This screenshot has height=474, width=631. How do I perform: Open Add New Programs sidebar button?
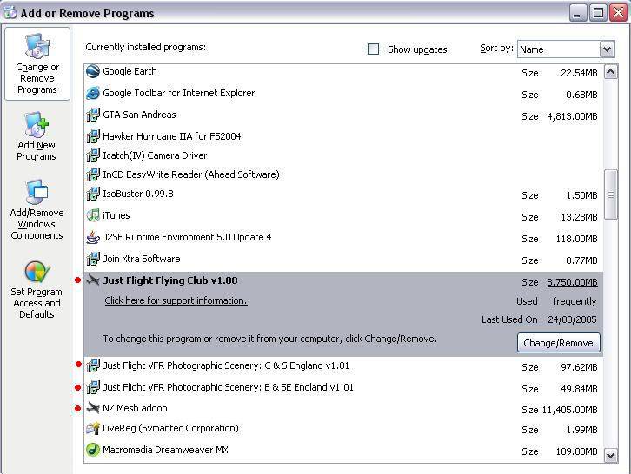(37, 136)
